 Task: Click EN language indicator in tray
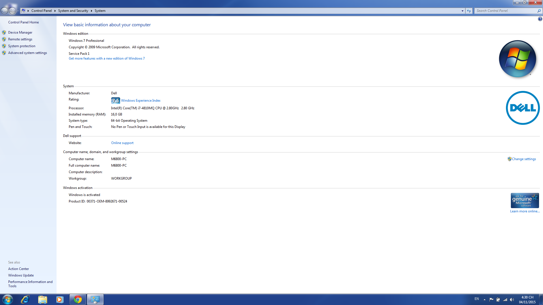[x=477, y=299]
